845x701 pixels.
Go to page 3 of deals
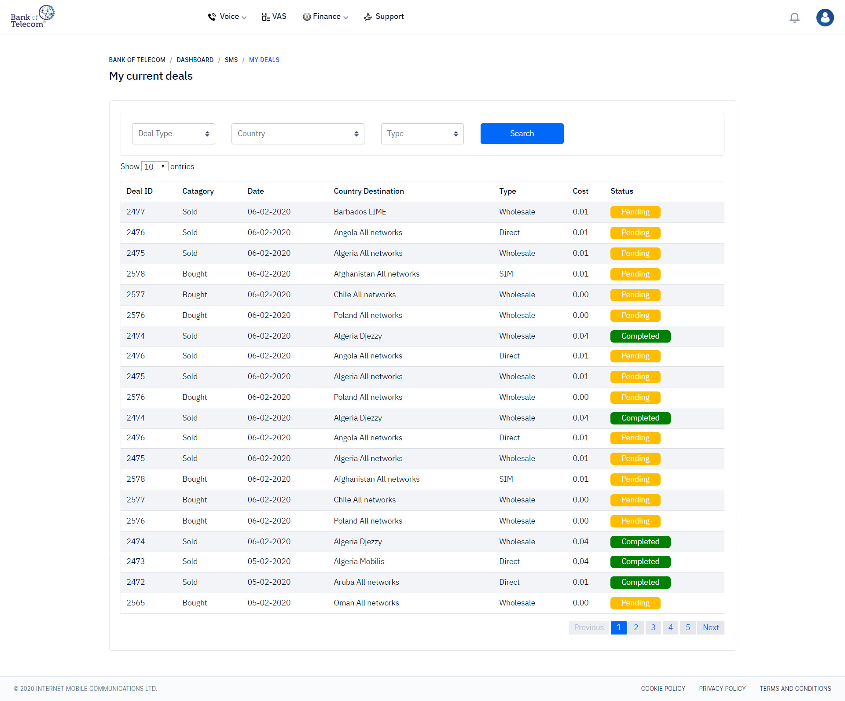click(x=653, y=627)
